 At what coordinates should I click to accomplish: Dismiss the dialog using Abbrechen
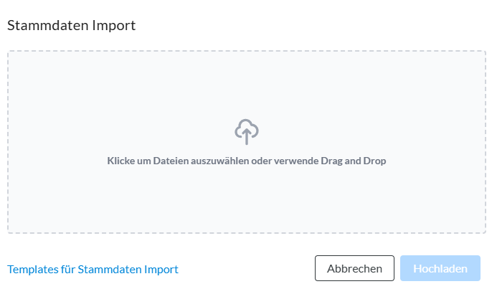point(354,268)
